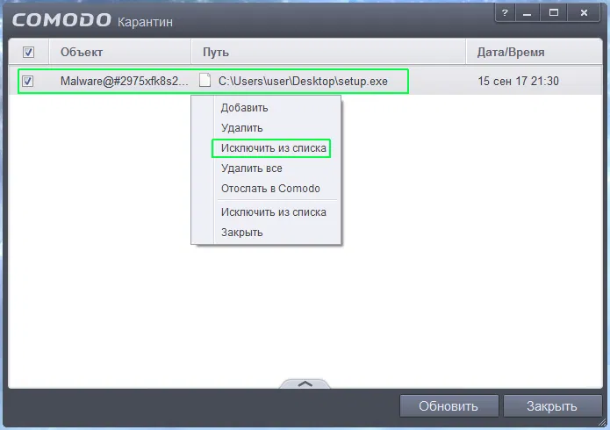610x430 pixels.
Task: Select Исключить из списка below the separator
Action: click(274, 212)
